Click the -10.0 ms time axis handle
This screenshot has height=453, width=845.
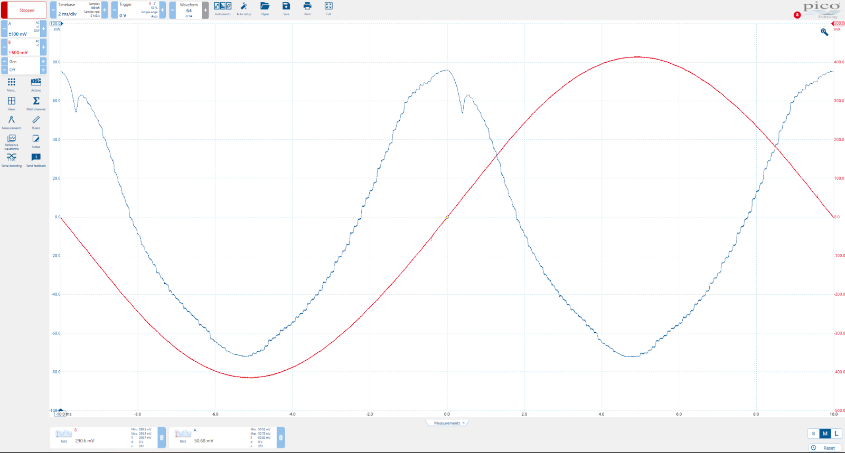[x=61, y=414]
